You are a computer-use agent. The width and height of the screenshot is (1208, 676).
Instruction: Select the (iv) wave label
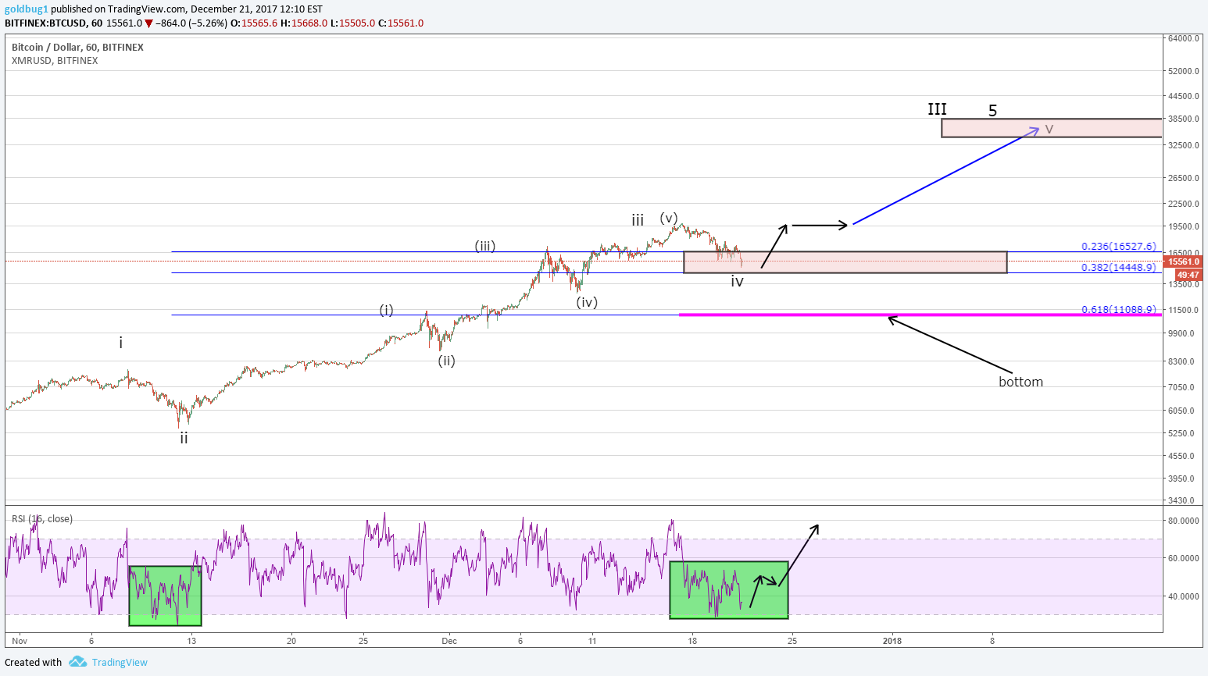[587, 302]
